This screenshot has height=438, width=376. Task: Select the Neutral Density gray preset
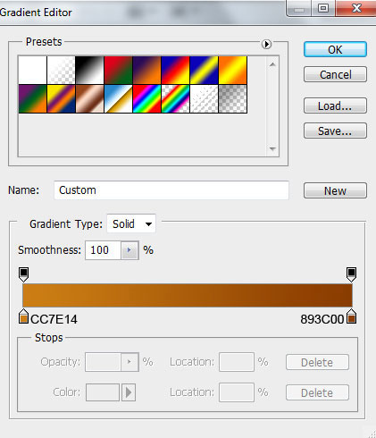pos(232,98)
